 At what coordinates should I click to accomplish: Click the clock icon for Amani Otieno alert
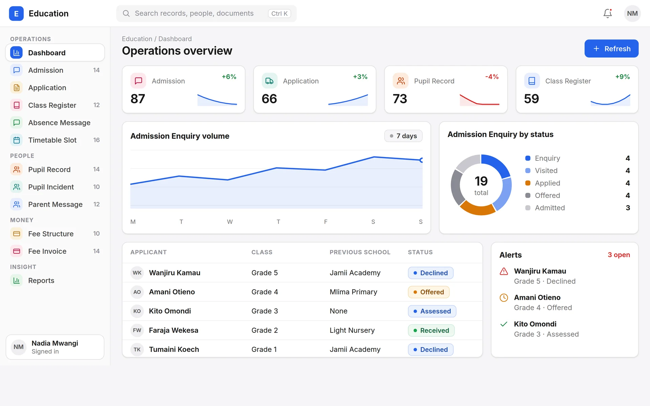click(x=504, y=298)
